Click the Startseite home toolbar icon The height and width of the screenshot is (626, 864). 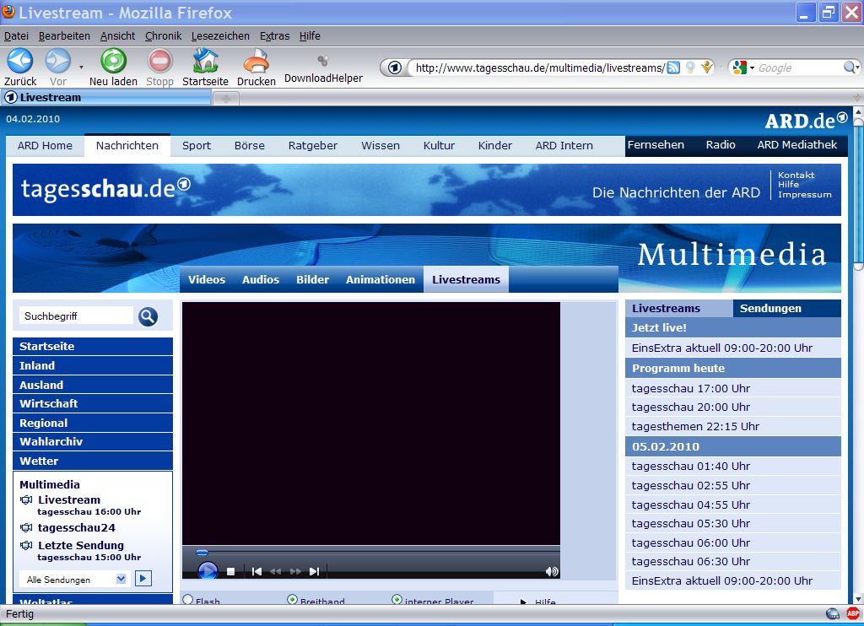tap(205, 61)
